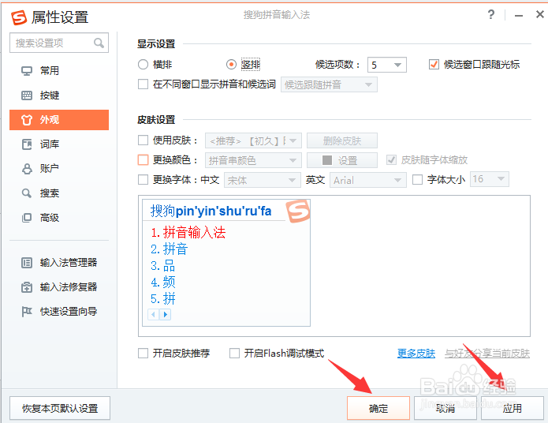Open 候选项数 dropdown showing 5
The image size is (548, 423).
click(x=387, y=65)
